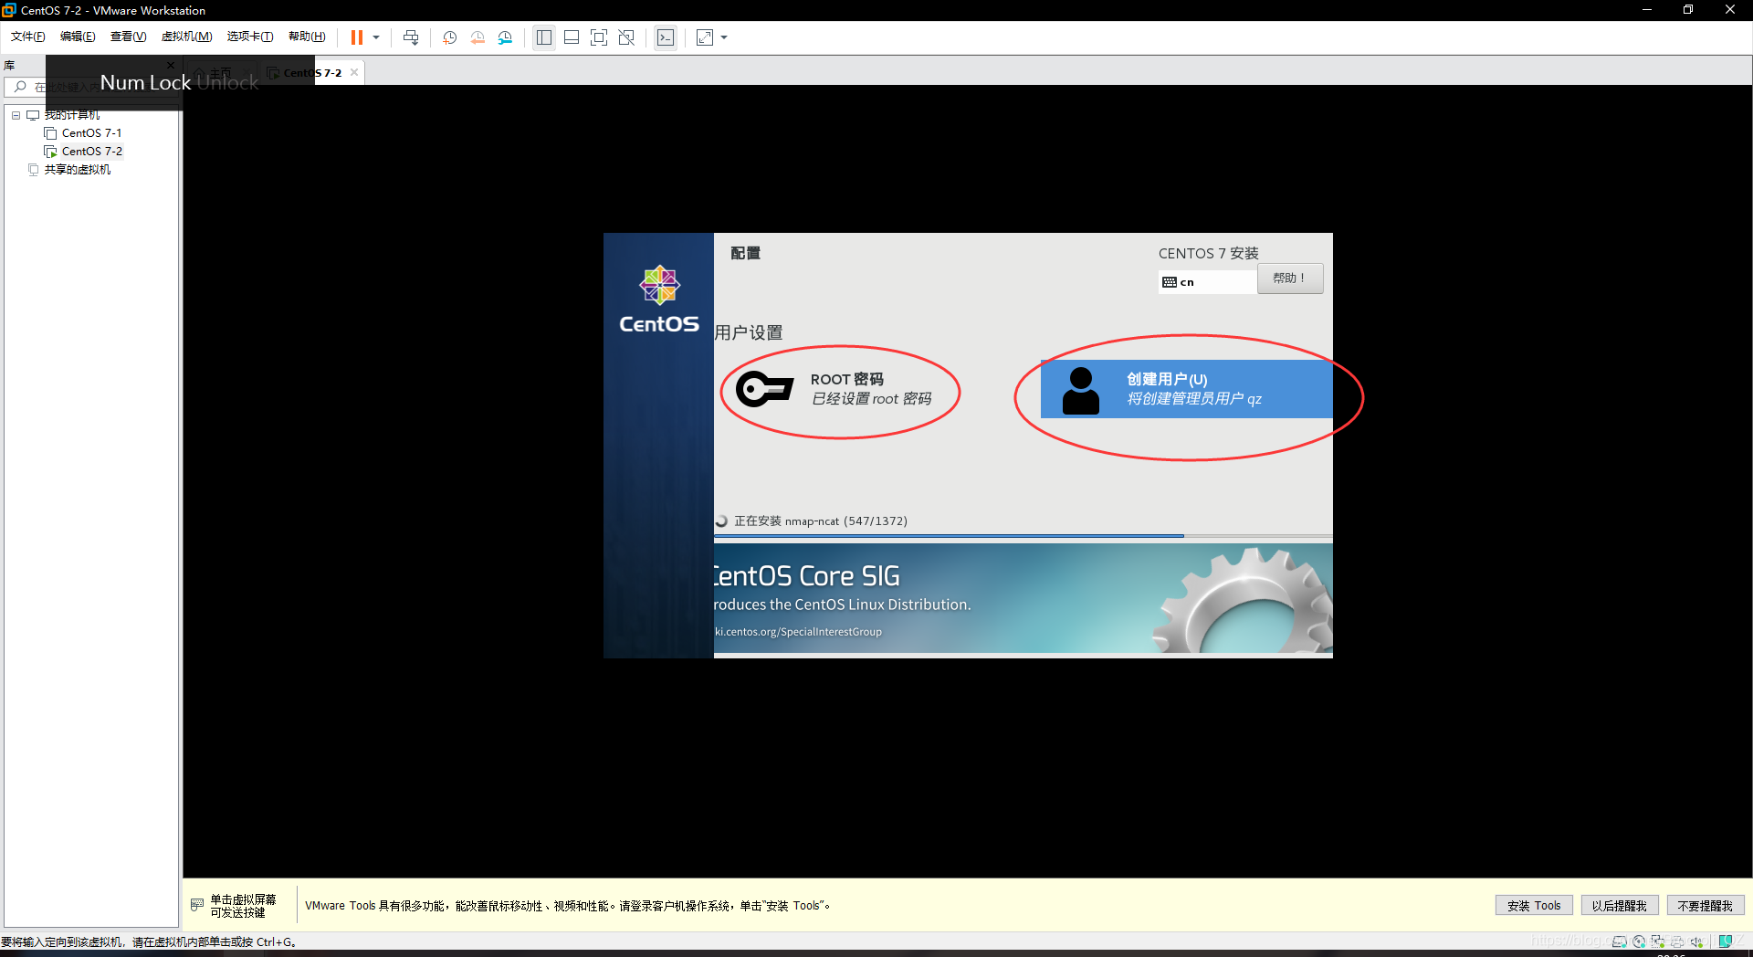Screen dimensions: 1753x957
Task: Switch to Unity mode icon
Action: 626,37
